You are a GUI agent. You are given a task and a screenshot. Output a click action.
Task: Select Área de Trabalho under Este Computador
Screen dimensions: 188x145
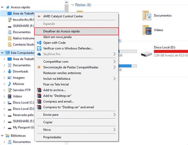[23, 59]
